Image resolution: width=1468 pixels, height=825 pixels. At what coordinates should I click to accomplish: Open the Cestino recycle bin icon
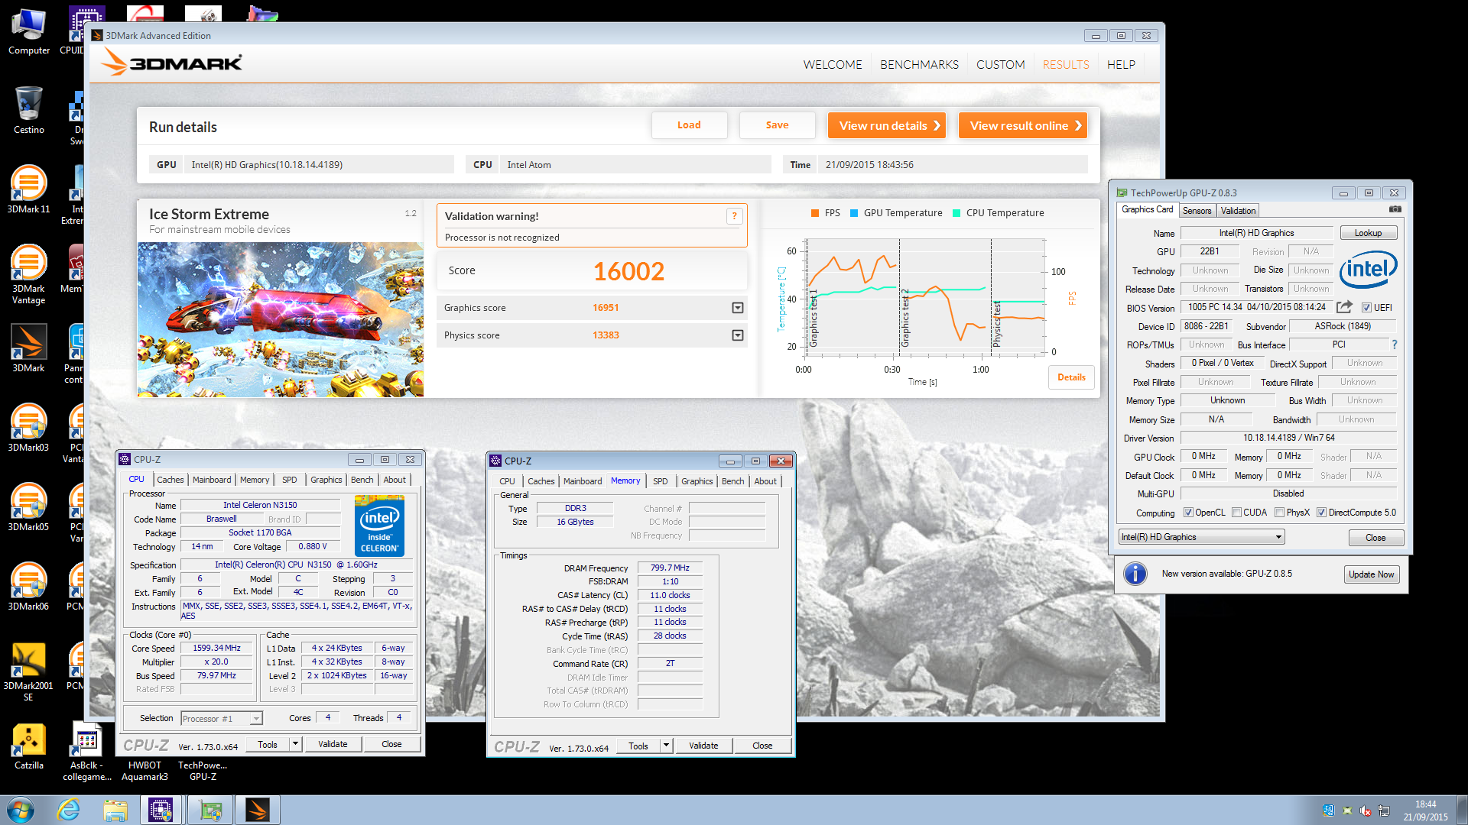coord(28,110)
